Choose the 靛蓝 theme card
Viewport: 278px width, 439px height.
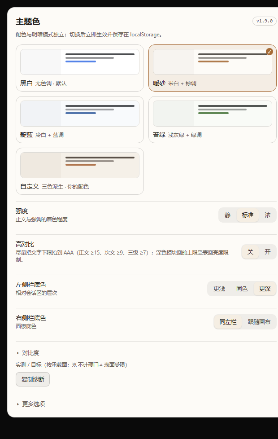pos(80,119)
